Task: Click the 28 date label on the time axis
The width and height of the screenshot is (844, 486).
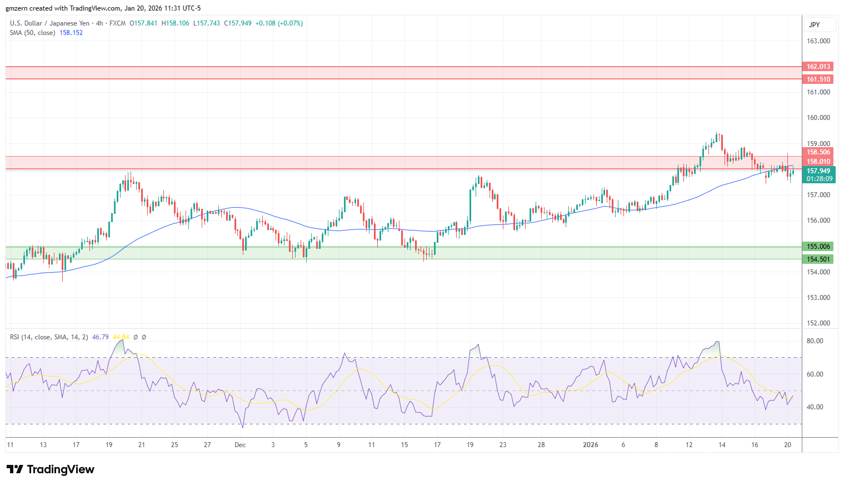Action: (541, 445)
